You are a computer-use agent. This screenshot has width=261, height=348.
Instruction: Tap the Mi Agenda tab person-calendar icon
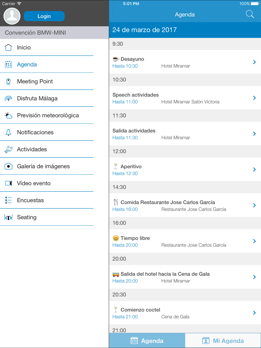(x=206, y=340)
